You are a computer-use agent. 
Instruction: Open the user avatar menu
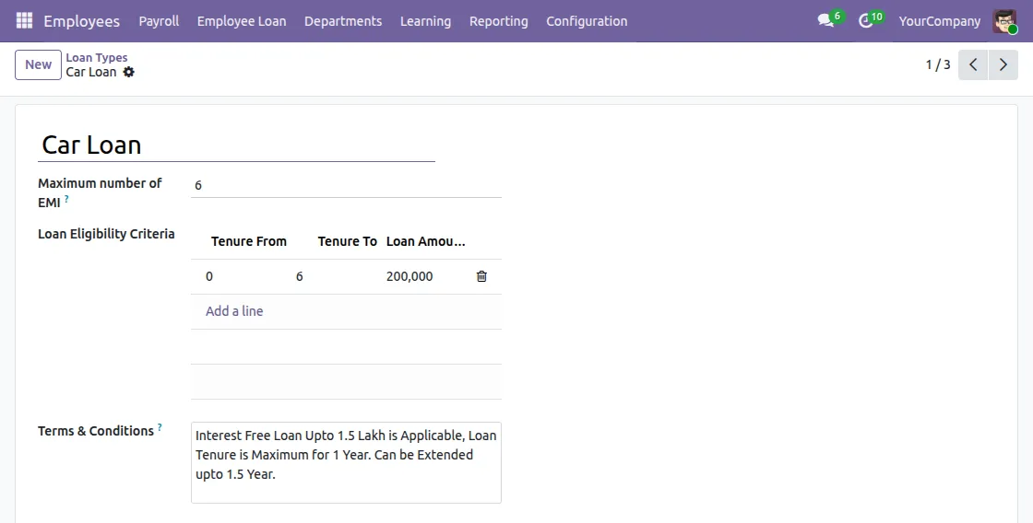tap(1005, 21)
